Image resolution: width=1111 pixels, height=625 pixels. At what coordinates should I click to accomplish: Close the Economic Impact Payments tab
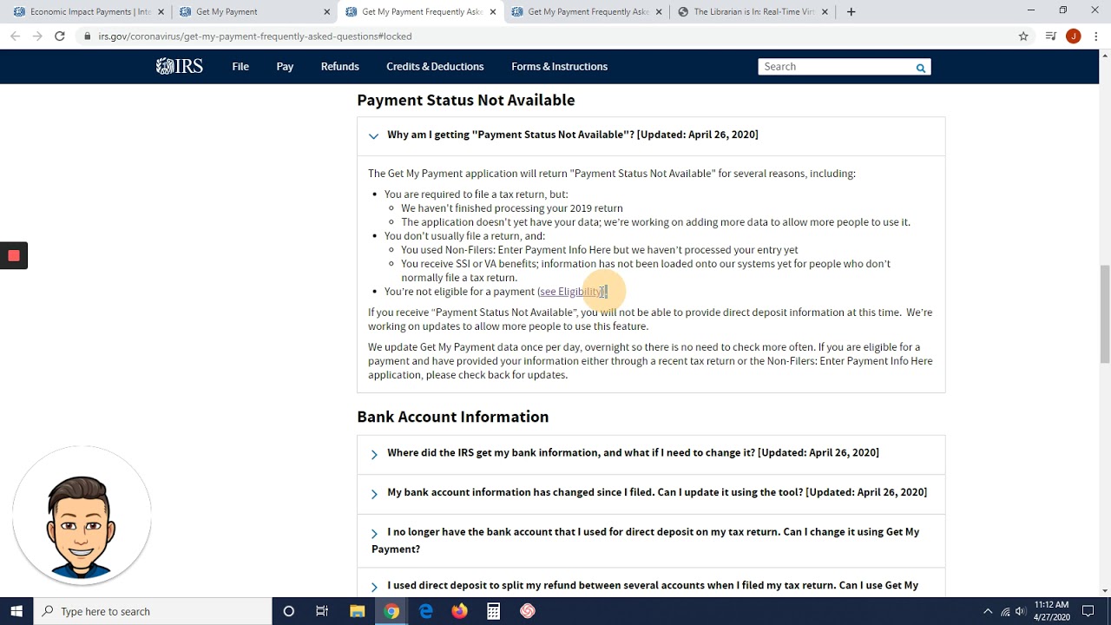(x=161, y=12)
